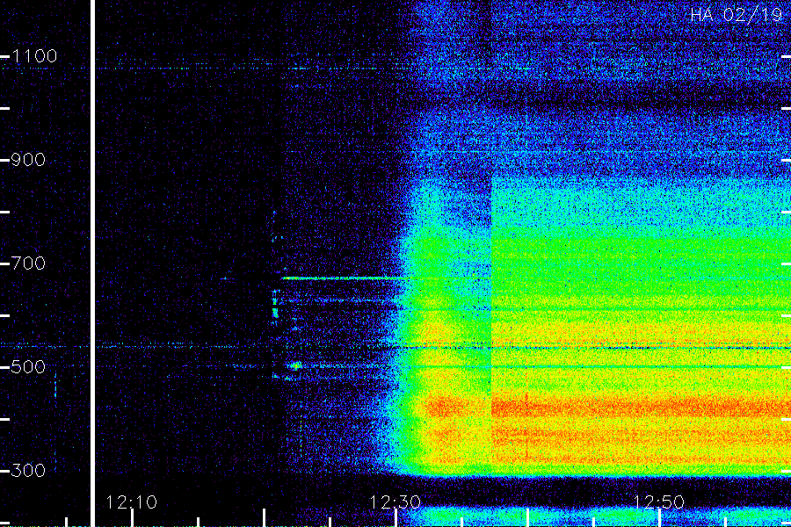
Task: Click the 900 frequency axis label
Action: click(x=28, y=160)
